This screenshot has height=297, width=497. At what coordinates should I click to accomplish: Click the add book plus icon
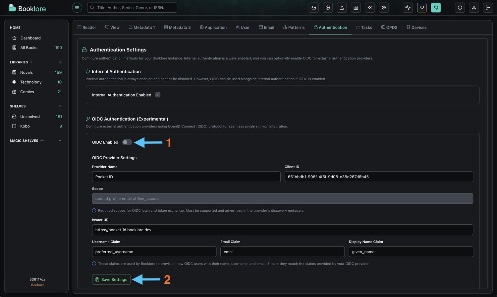tap(327, 7)
